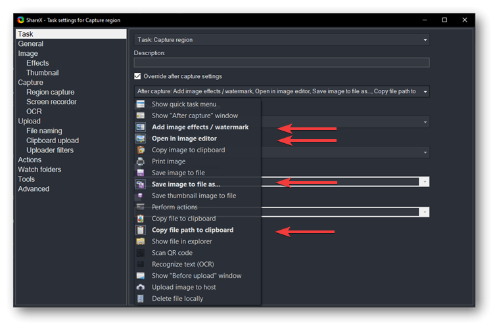Select OCR in the sidebar

[x=34, y=112]
